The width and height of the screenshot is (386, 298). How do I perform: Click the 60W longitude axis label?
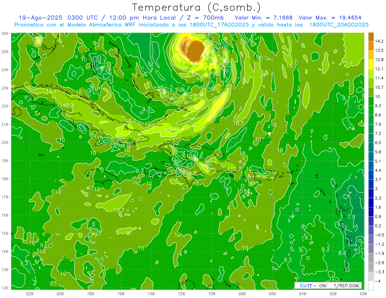[x=363, y=293]
